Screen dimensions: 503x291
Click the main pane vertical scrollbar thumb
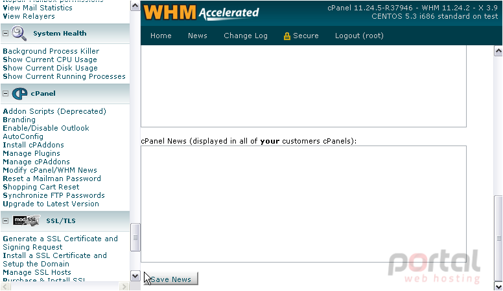pos(498,238)
